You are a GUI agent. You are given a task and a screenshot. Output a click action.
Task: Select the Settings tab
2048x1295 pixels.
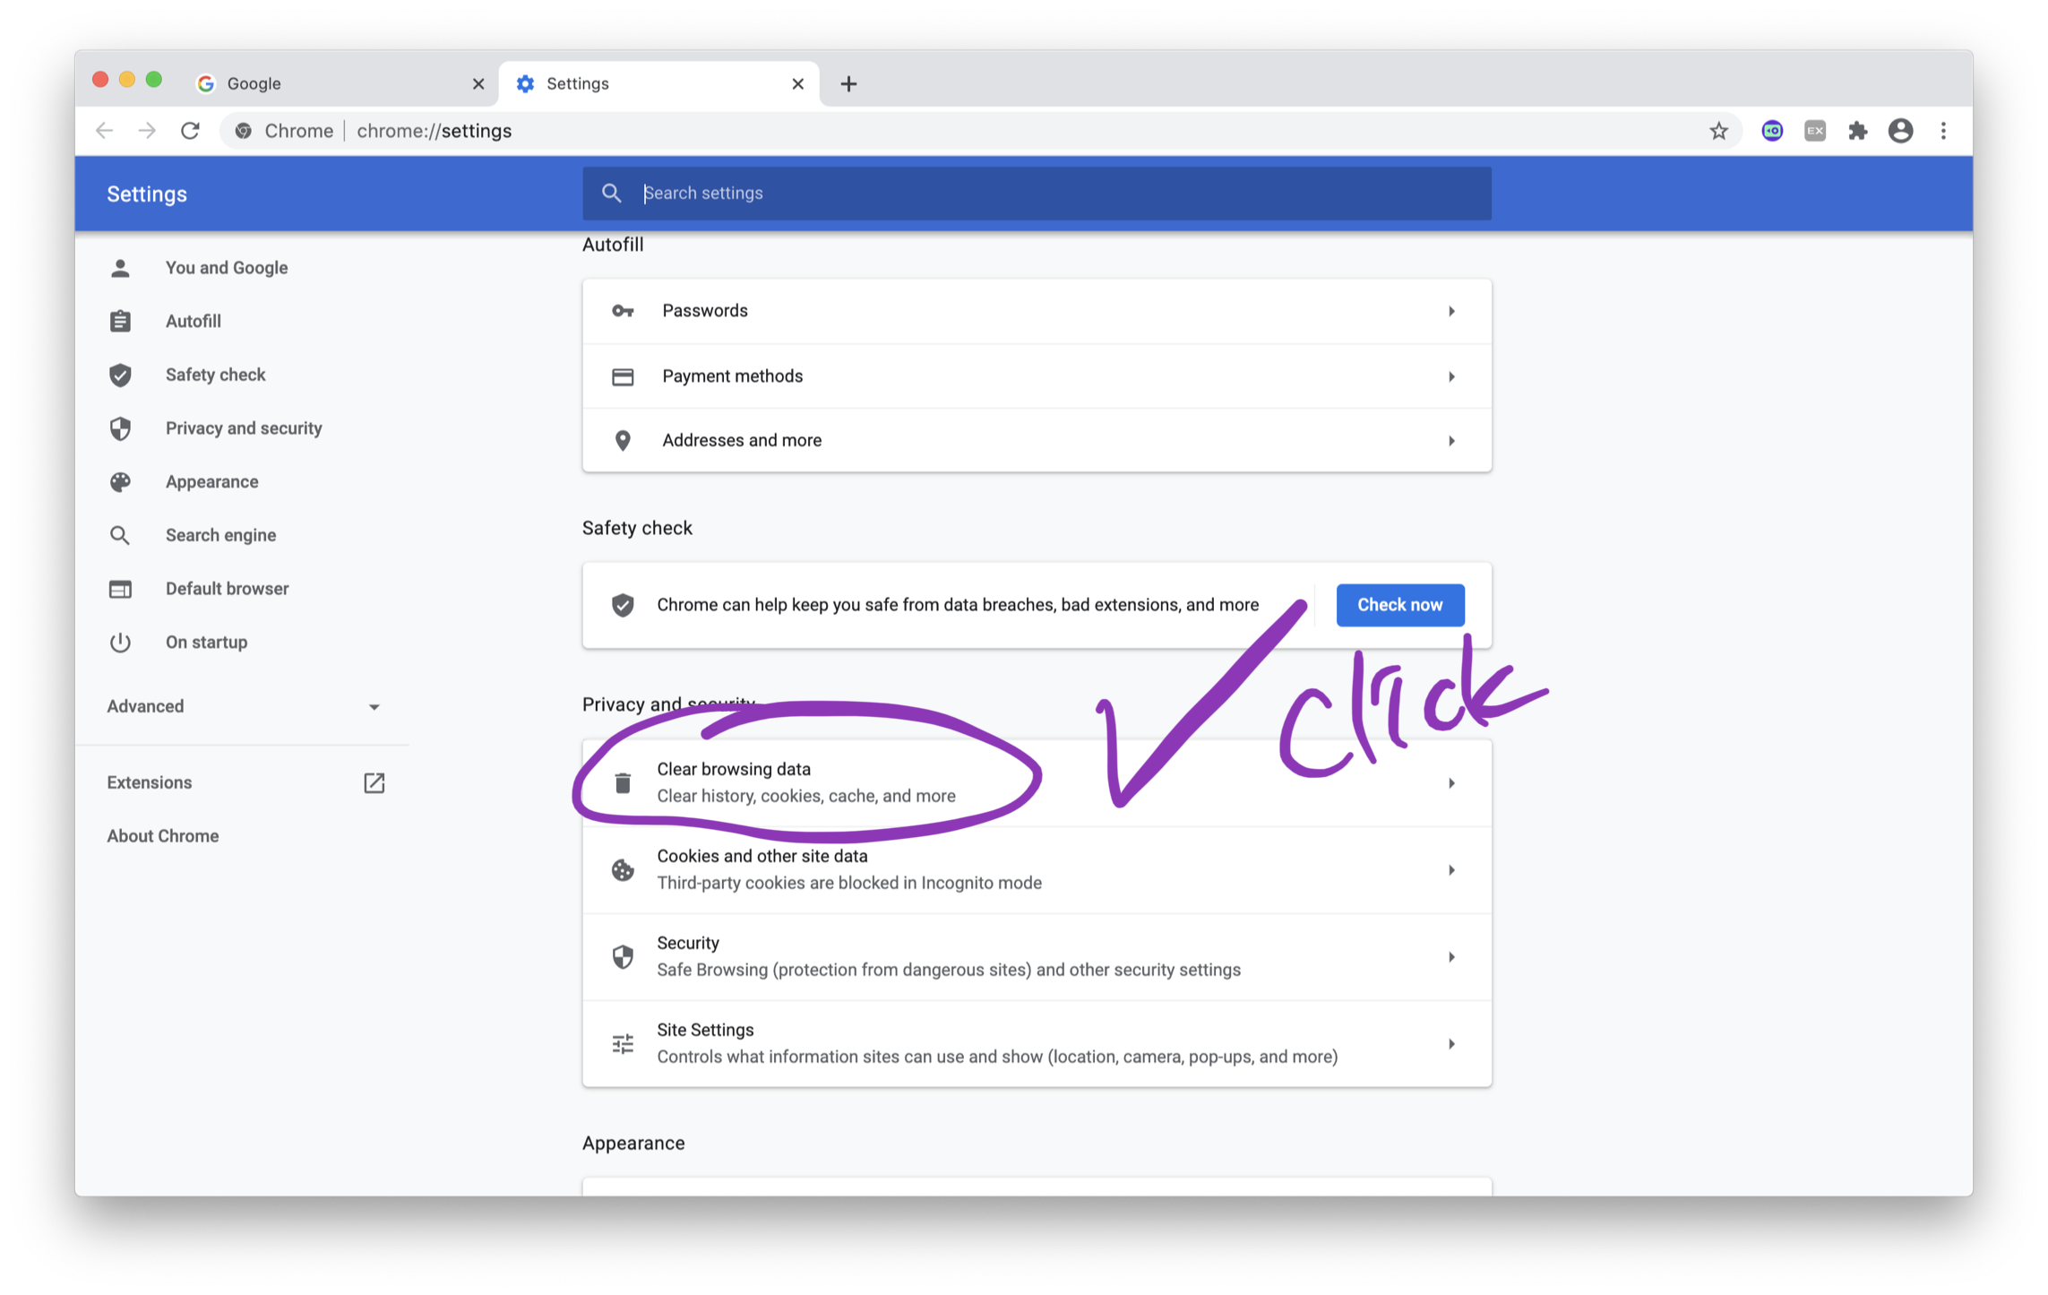659,83
